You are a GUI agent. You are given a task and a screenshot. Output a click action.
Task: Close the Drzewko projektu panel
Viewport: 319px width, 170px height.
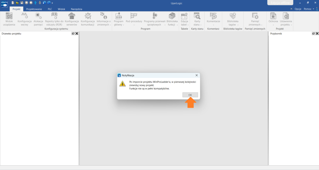pyautogui.click(x=77, y=34)
